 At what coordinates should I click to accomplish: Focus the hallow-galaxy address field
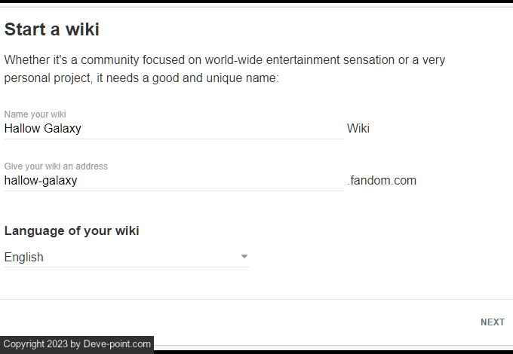[174, 181]
